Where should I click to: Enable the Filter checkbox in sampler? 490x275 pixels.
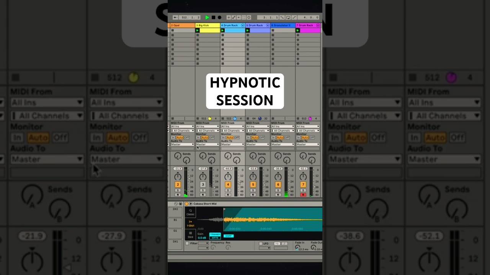[187, 243]
